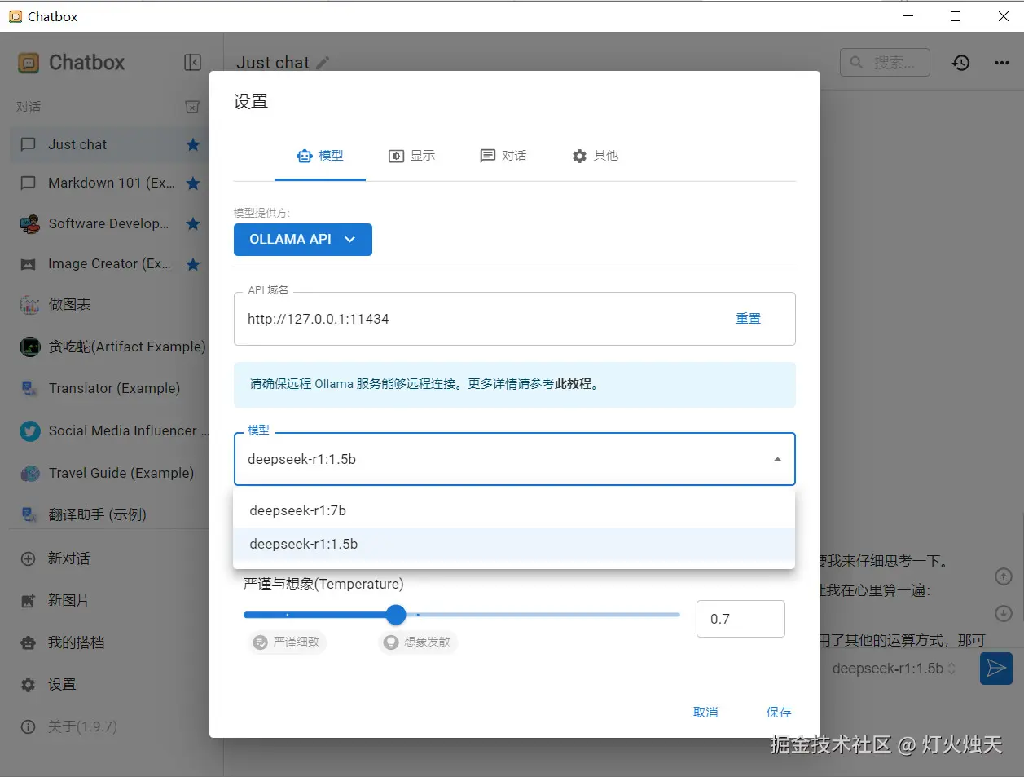Viewport: 1024px width, 777px height.
Task: Click the Temperature slider handle
Action: [396, 615]
